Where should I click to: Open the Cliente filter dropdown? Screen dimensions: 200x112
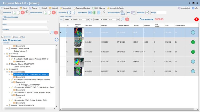pos(48,22)
